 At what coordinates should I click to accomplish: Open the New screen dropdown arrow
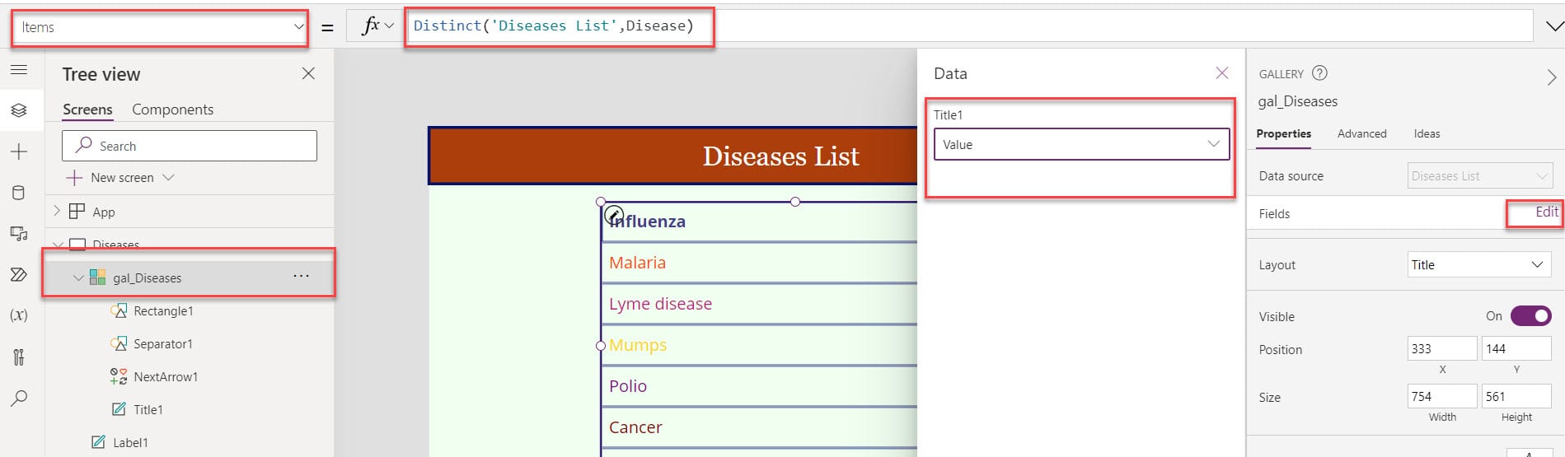coord(168,177)
